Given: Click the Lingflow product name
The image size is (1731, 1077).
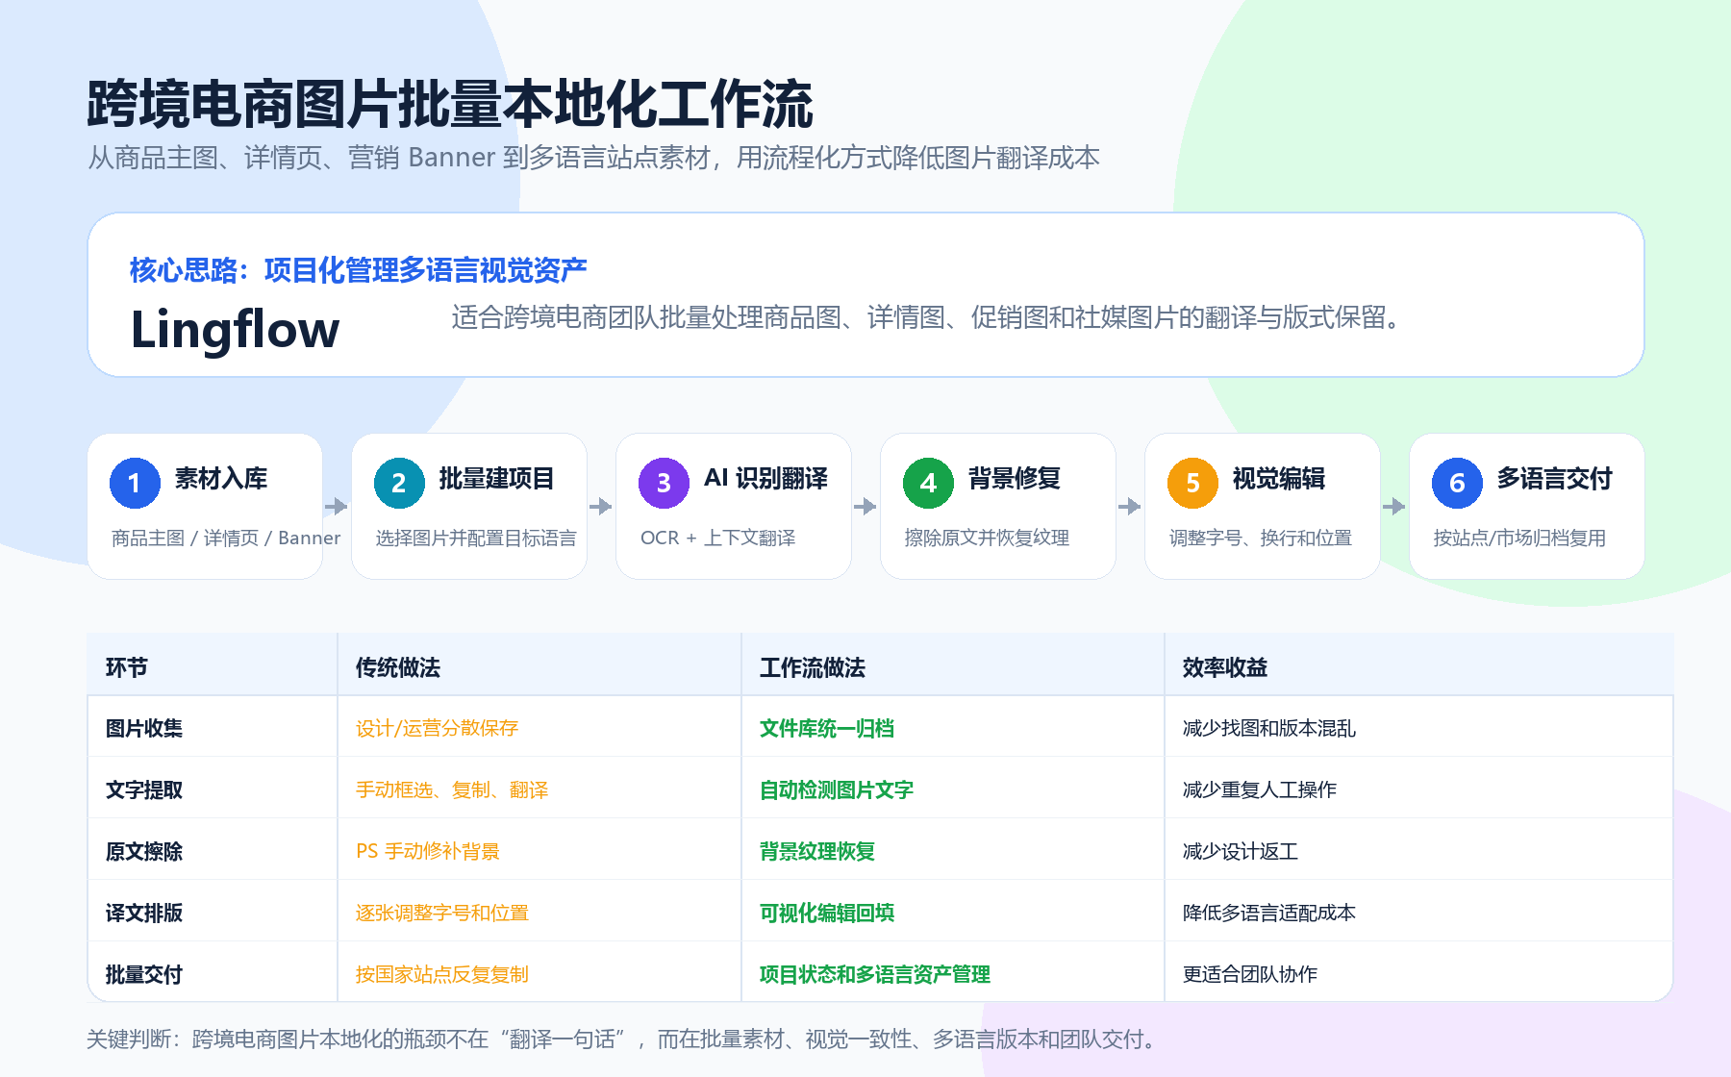Looking at the screenshot, I should tap(235, 330).
